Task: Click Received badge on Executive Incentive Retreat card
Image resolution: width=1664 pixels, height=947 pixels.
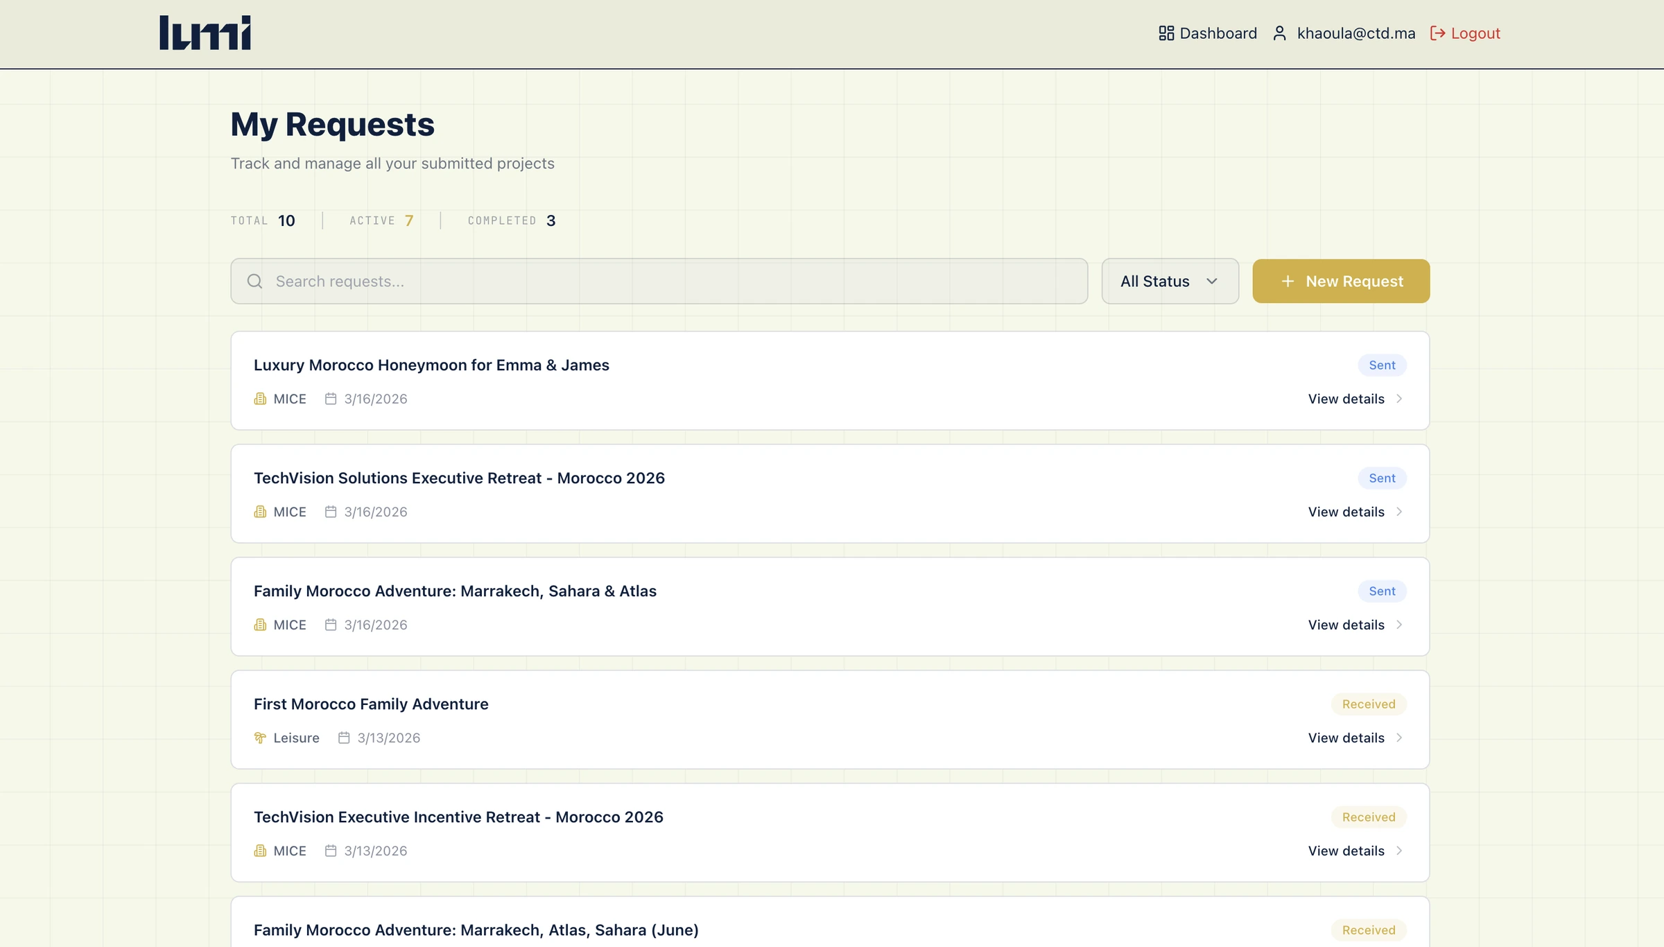Action: pos(1369,817)
